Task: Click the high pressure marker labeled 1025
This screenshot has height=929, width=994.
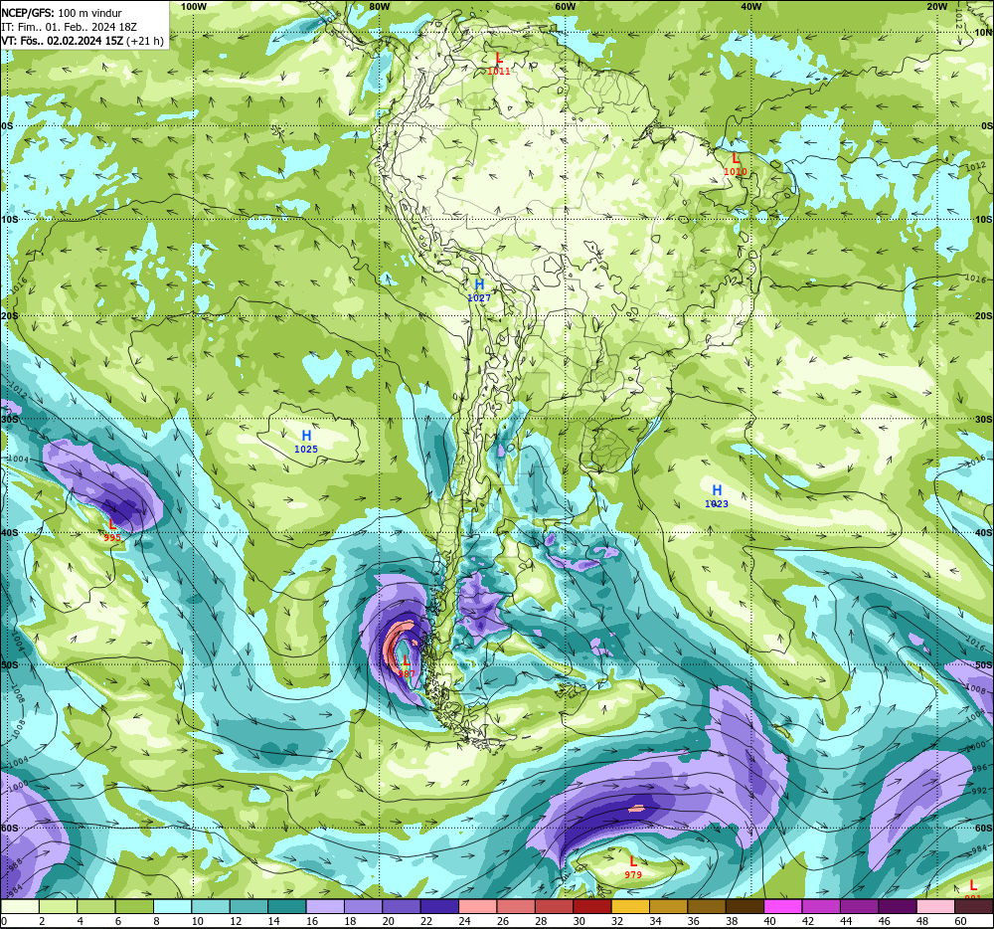Action: (x=306, y=442)
